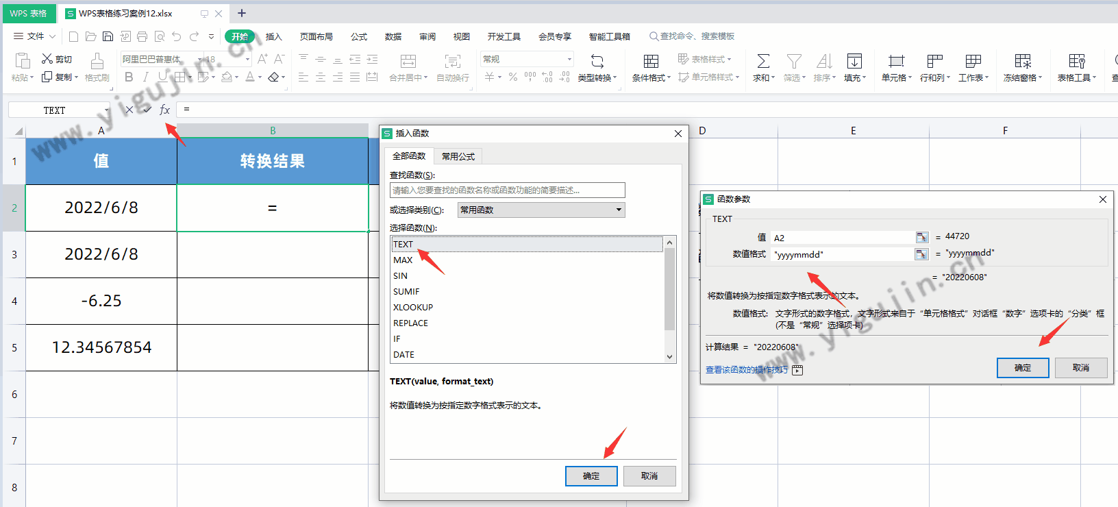
Task: Click the print icon in quick toolbar
Action: point(142,36)
